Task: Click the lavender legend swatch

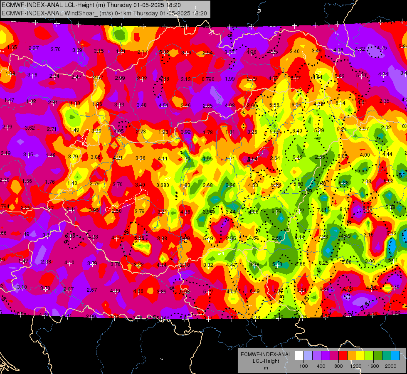Action: (317, 356)
